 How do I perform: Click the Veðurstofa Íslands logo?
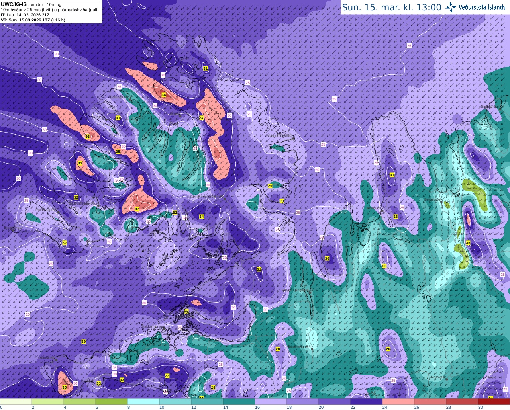[x=476, y=7]
